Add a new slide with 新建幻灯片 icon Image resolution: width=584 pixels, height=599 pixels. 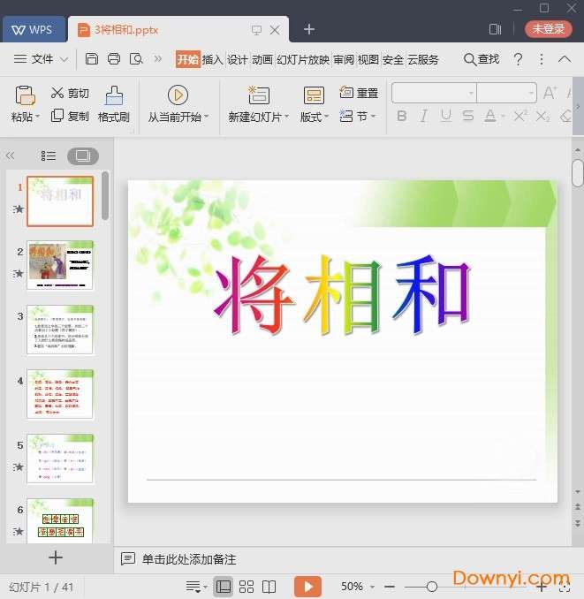[259, 95]
